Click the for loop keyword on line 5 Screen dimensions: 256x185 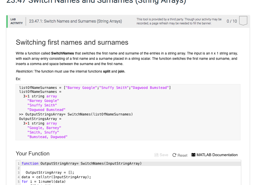point(24,181)
